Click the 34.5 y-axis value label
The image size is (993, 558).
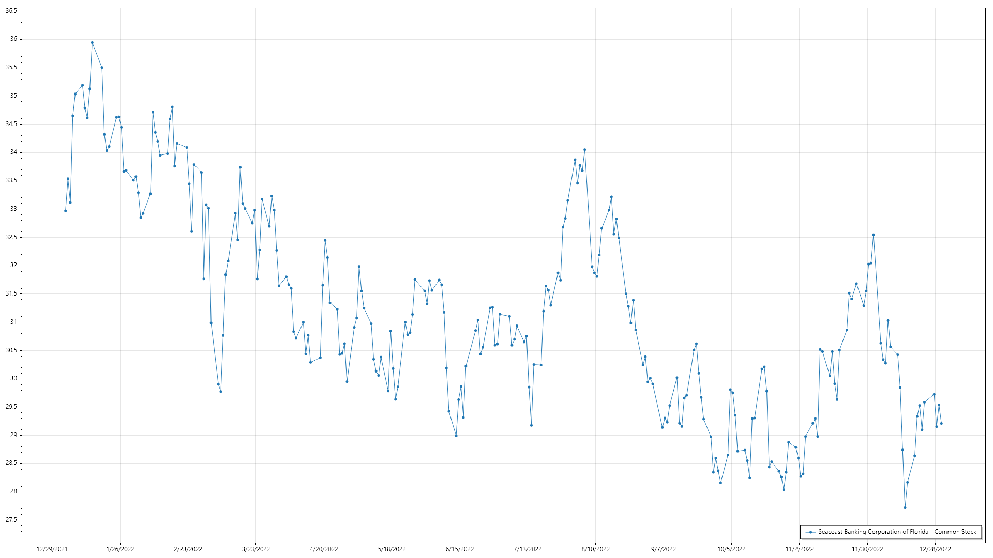(11, 124)
